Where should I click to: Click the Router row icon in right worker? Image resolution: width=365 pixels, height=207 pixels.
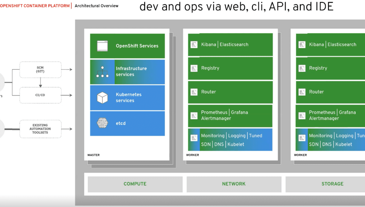pos(302,92)
